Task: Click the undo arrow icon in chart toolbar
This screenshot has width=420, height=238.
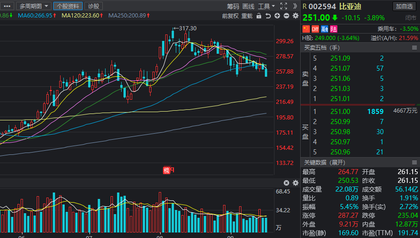Action: pyautogui.click(x=268, y=16)
